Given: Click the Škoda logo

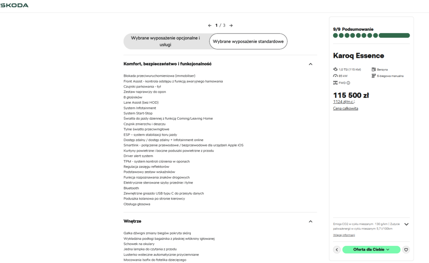Looking at the screenshot, I should (x=14, y=5).
